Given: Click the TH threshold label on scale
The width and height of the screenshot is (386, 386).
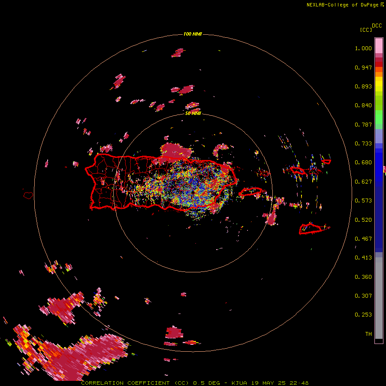Looking at the screenshot, I should [x=368, y=334].
